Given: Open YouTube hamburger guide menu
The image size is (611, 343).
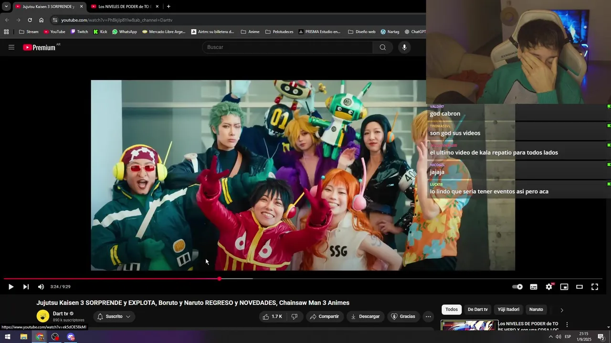Looking at the screenshot, I should [11, 47].
